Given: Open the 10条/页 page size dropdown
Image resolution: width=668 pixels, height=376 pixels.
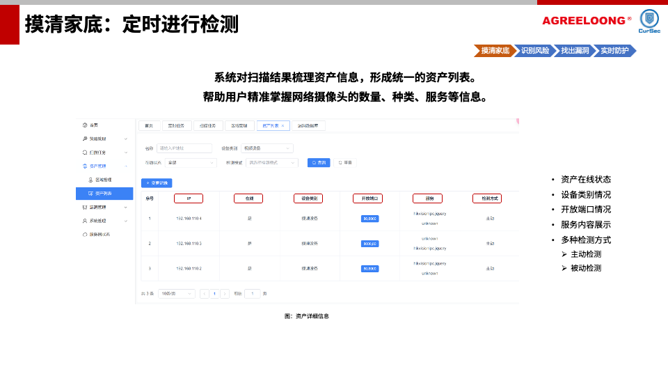Looking at the screenshot, I should point(177,294).
